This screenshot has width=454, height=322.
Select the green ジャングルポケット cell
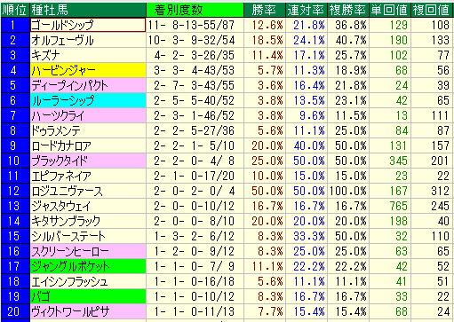point(88,266)
